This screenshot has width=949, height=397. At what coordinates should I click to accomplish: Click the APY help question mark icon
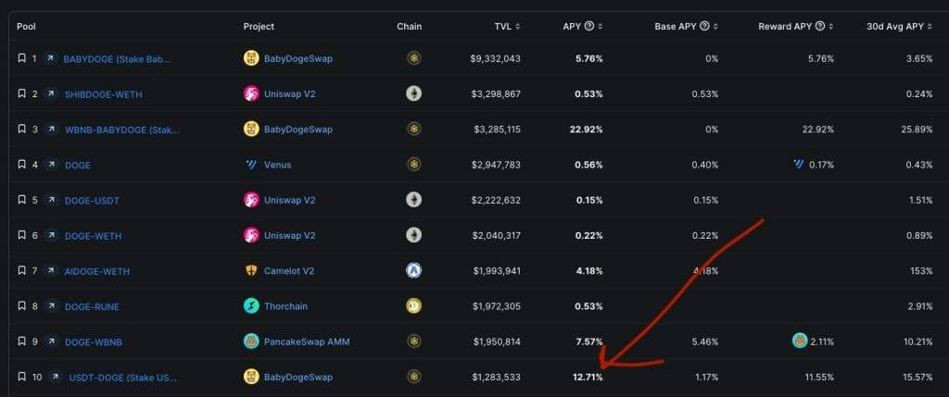(x=588, y=26)
